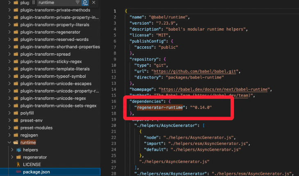Select the plugin-transform-sticky-regex tree row
The height and width of the screenshot is (176, 299).
pos(50,61)
